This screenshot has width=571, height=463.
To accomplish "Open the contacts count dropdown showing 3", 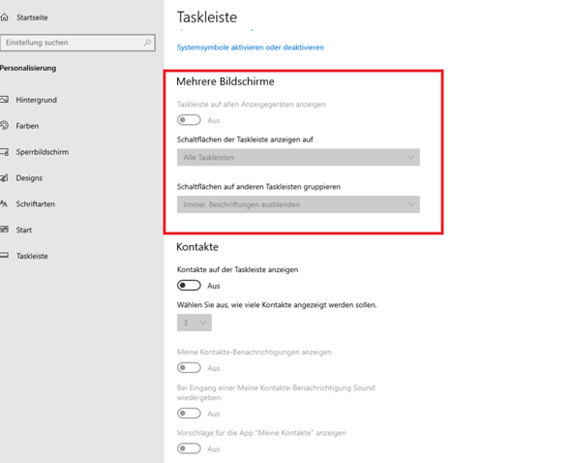I will (195, 323).
